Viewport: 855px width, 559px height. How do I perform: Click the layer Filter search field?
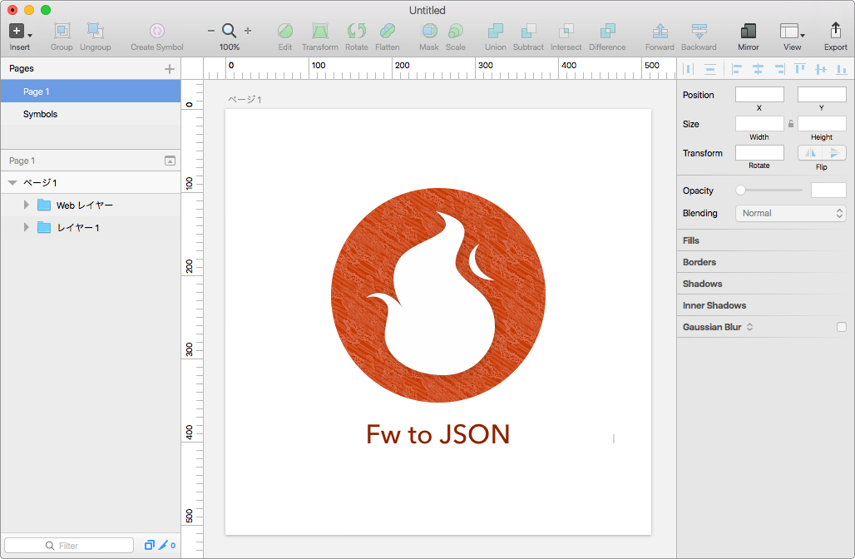(x=69, y=546)
